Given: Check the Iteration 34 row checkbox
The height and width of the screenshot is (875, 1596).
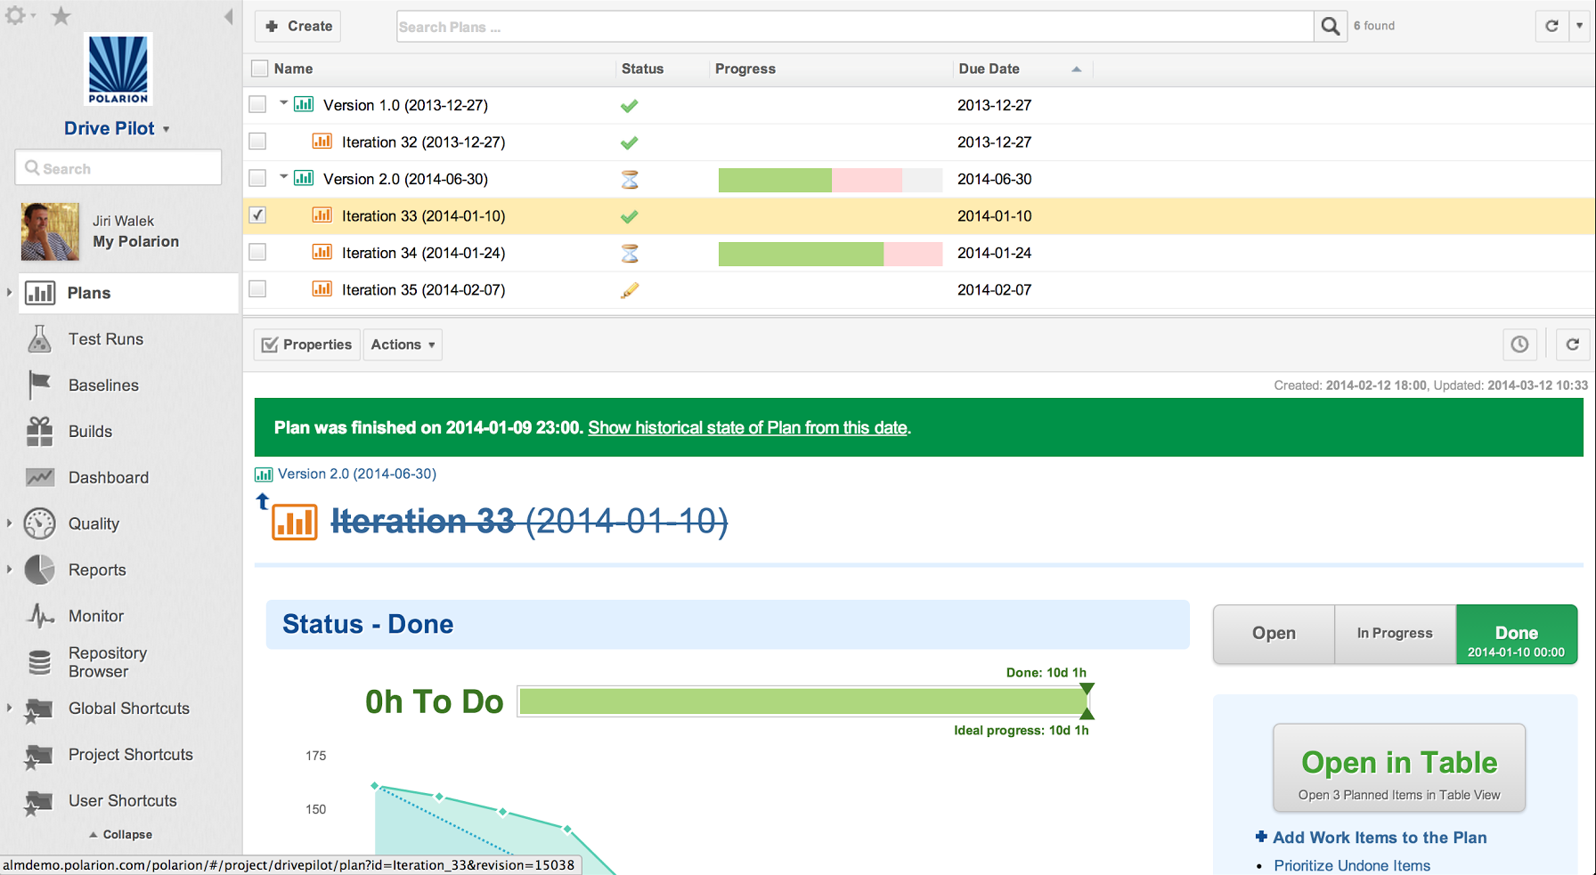Looking at the screenshot, I should point(257,253).
